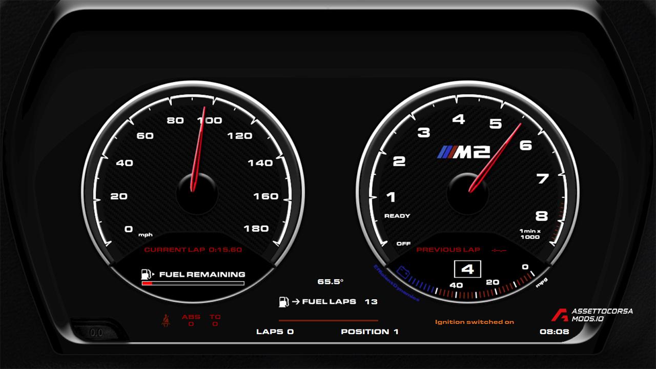Click the 0.0 trip odometer display

[x=96, y=333]
